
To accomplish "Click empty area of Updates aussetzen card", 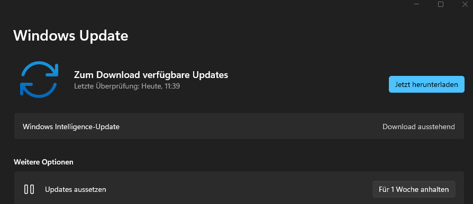I will [238, 189].
